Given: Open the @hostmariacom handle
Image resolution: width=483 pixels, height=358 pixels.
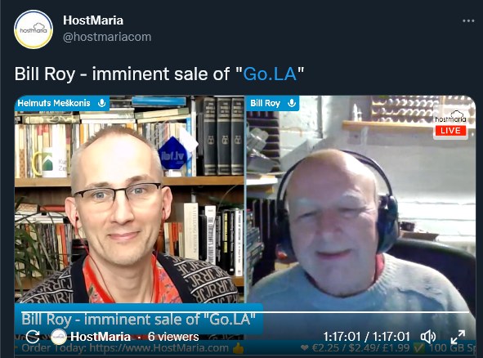Looking at the screenshot, I should click(107, 37).
